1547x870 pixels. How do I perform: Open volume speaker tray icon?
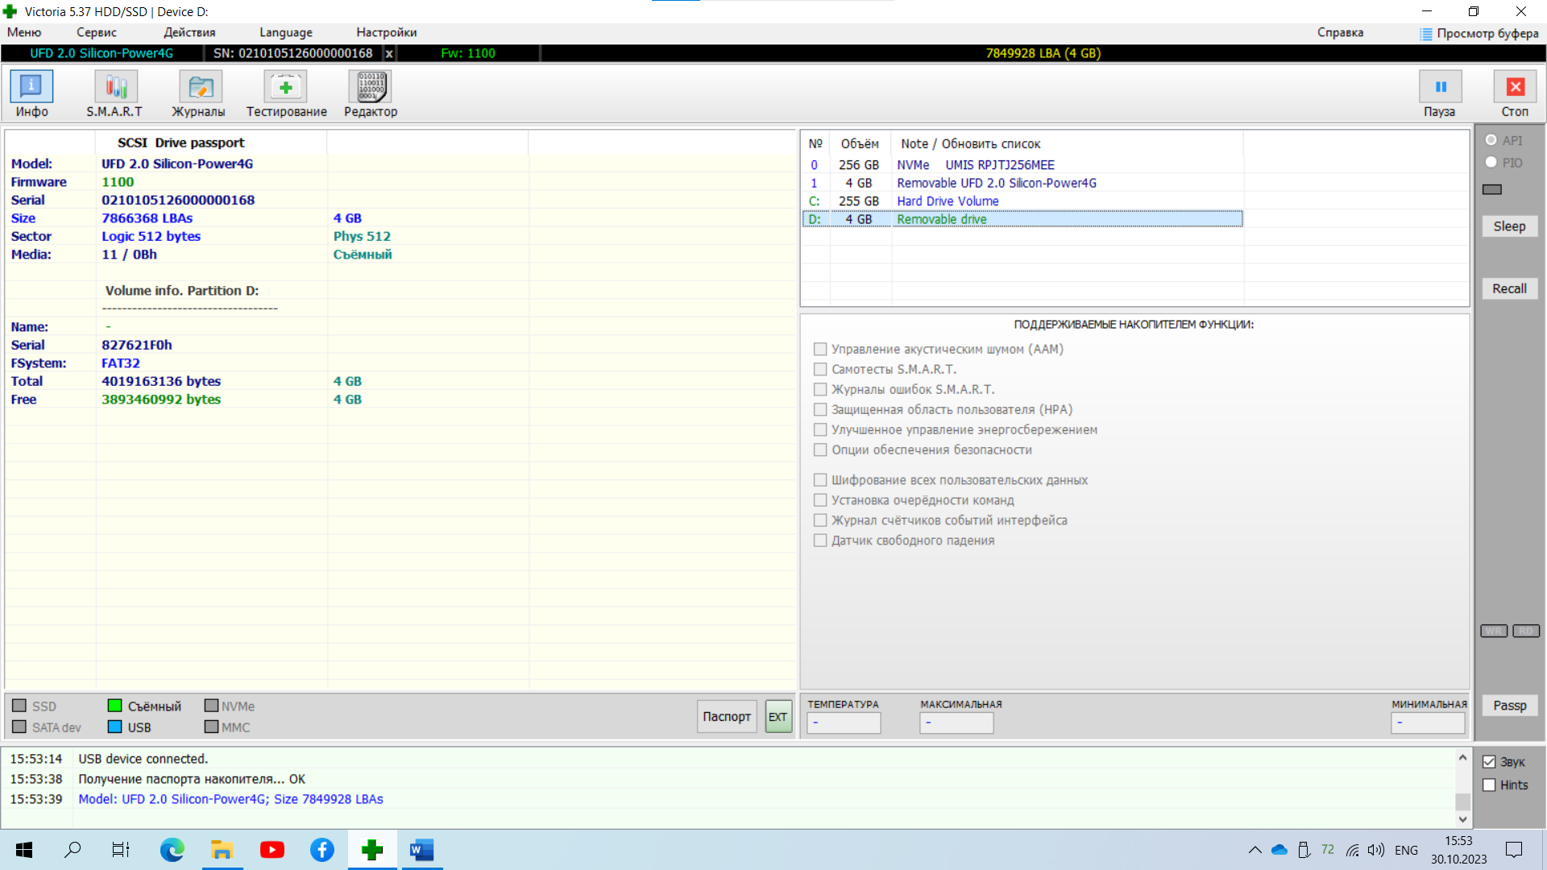tap(1376, 850)
